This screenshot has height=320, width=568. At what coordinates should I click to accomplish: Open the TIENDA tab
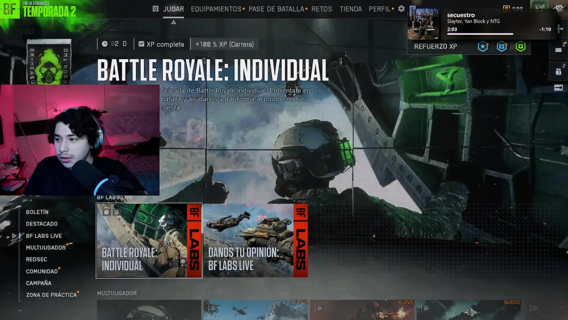click(351, 9)
